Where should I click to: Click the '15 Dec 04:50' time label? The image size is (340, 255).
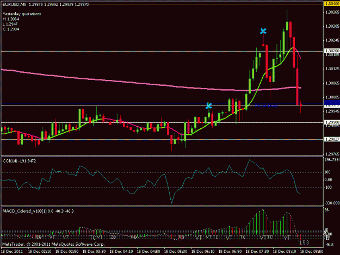pos(149,252)
